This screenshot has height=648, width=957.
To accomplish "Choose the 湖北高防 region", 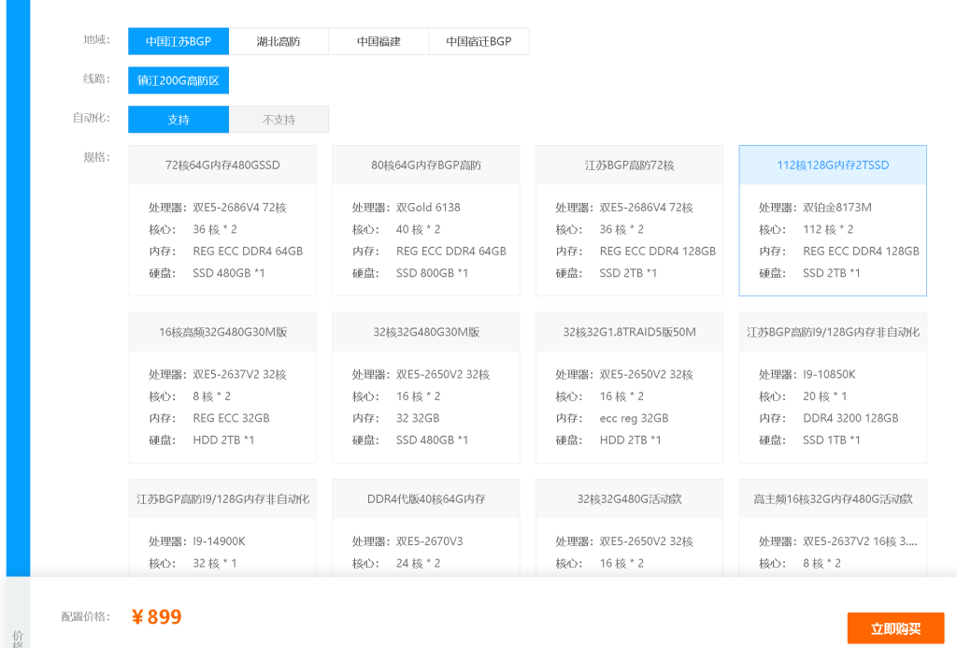I will pyautogui.click(x=279, y=41).
